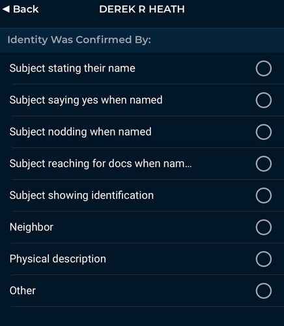The image size is (284, 326).
Task: Select radio for Subject showing identification
Action: click(x=264, y=196)
